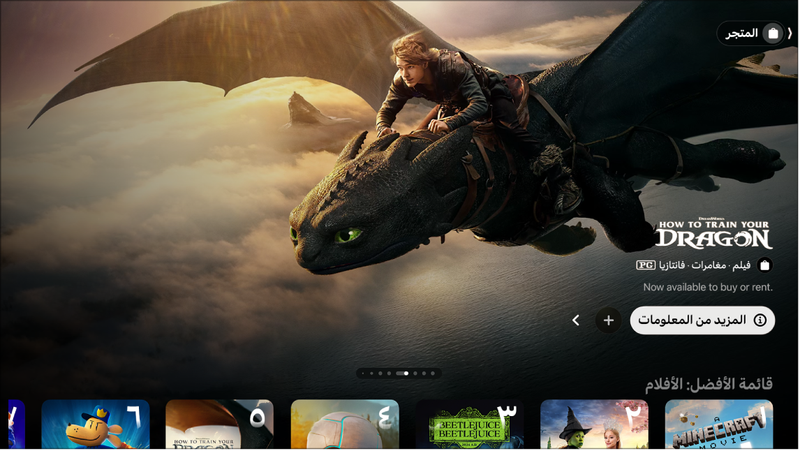The image size is (800, 451).
Task: Open the How to Train Your Dragon thumbnail ranked ٥
Action: coord(219,424)
